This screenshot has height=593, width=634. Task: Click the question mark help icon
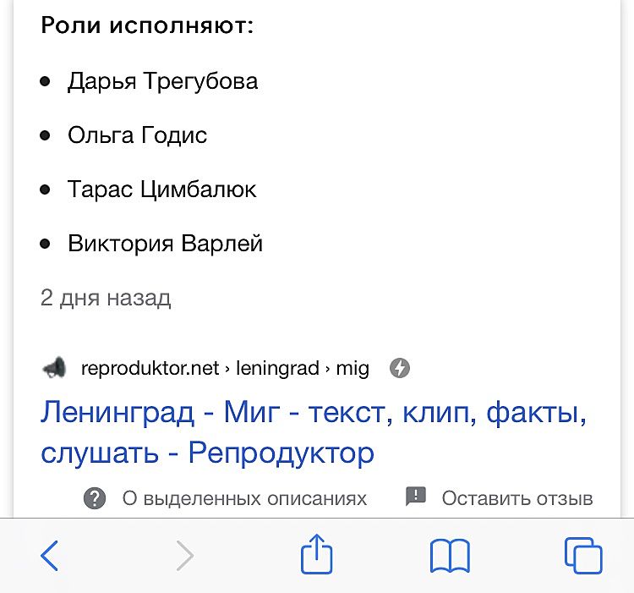click(x=95, y=497)
